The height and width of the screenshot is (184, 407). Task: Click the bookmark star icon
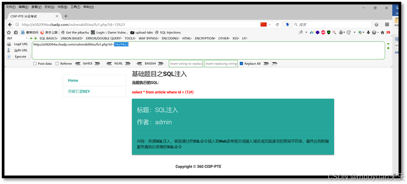[x=9, y=33]
